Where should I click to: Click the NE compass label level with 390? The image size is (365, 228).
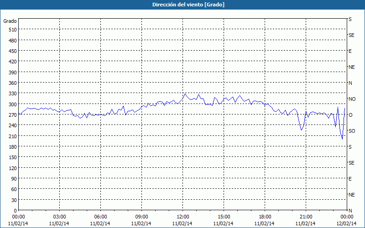351,67
